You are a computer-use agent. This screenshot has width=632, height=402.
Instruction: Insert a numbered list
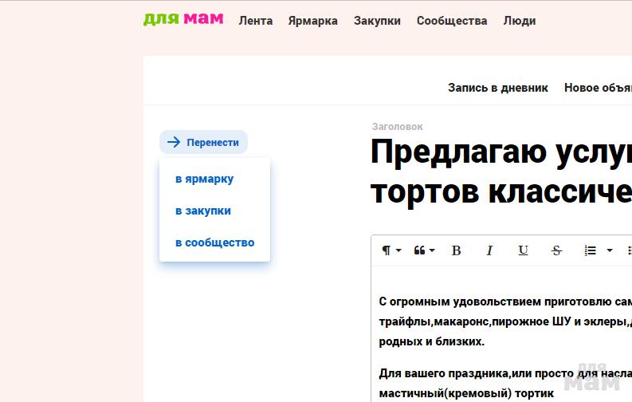591,250
